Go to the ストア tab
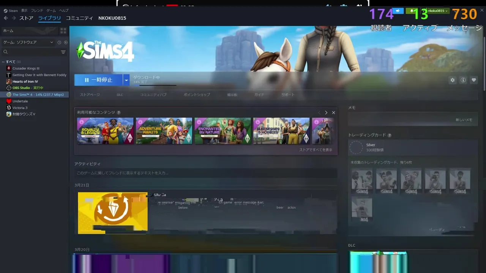486x273 pixels. coord(26,18)
